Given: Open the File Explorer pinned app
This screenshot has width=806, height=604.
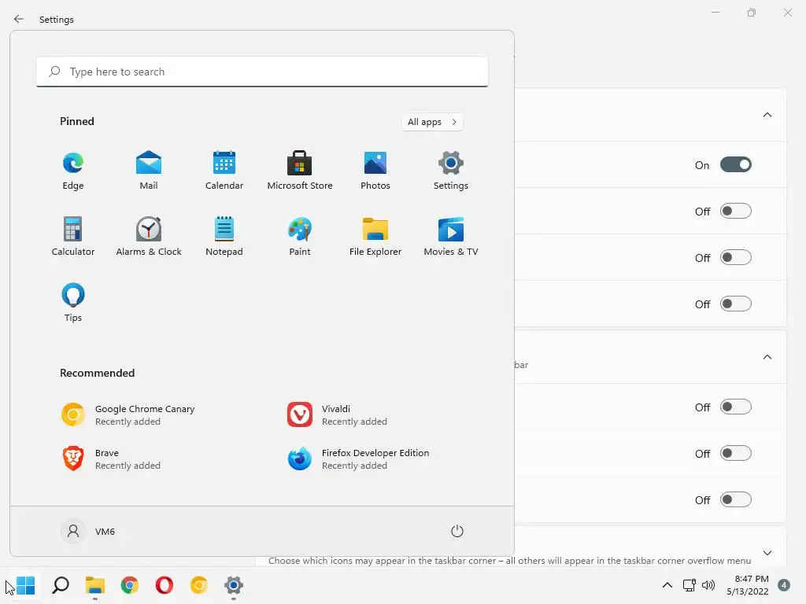Looking at the screenshot, I should [375, 236].
